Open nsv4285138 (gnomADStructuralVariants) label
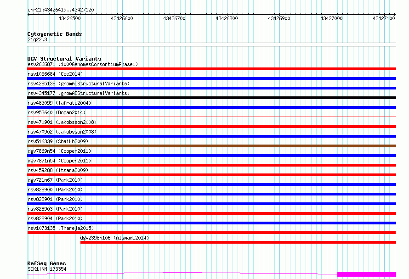Screen dimensions: 409x279 coord(79,84)
